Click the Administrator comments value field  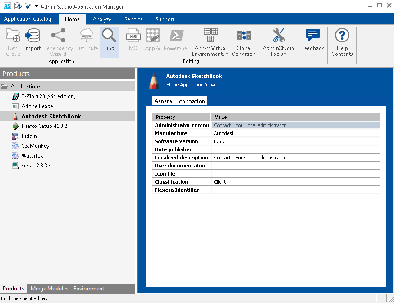coord(296,125)
